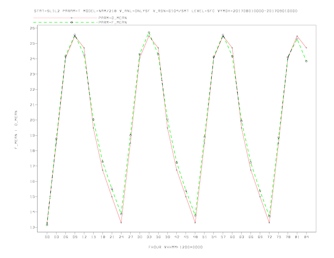
Task: Click y-axis tick label 16
Action: pos(32,181)
